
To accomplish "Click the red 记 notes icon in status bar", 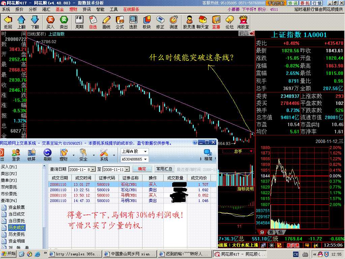I will (x=279, y=245).
